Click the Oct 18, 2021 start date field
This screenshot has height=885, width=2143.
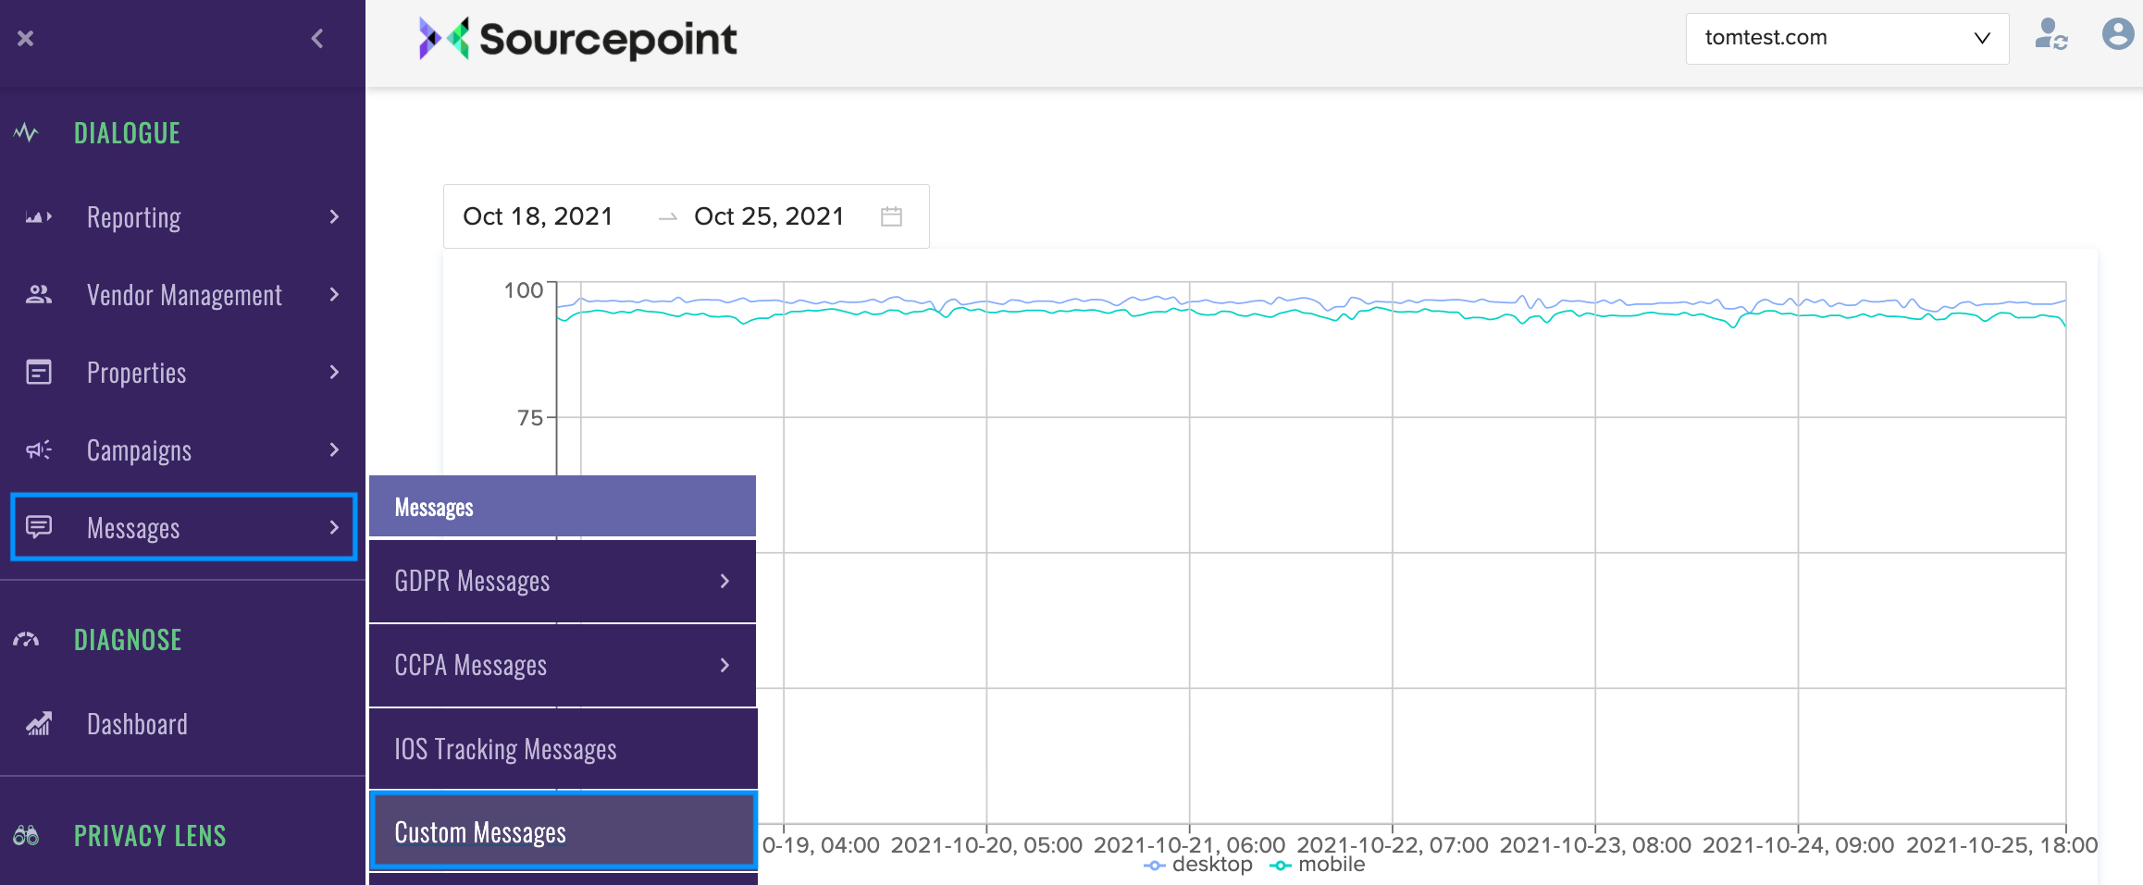[538, 216]
